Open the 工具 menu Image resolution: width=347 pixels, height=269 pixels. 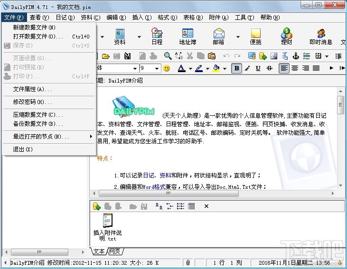tap(244, 17)
